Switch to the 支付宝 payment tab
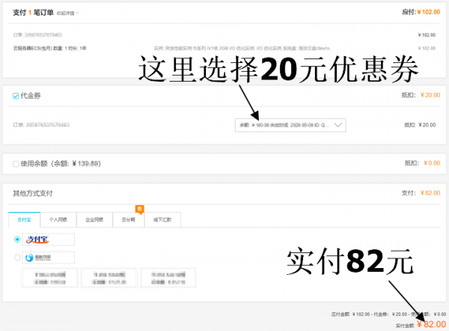Image resolution: width=449 pixels, height=331 pixels. (25, 219)
